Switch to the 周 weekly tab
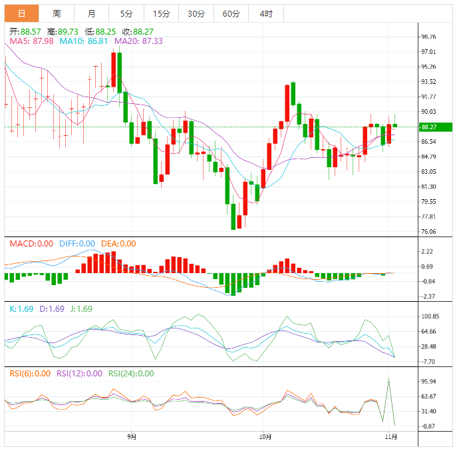Screen dimensions: 453x449 (x=57, y=13)
